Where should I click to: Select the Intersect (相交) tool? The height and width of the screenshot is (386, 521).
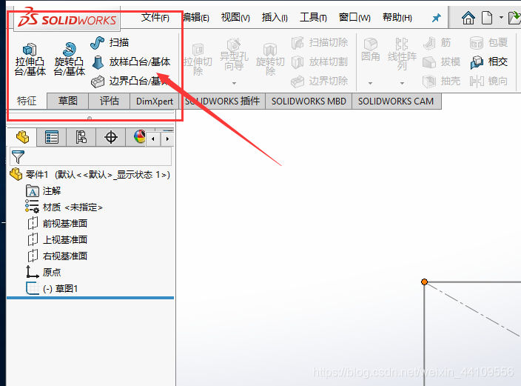(488, 62)
